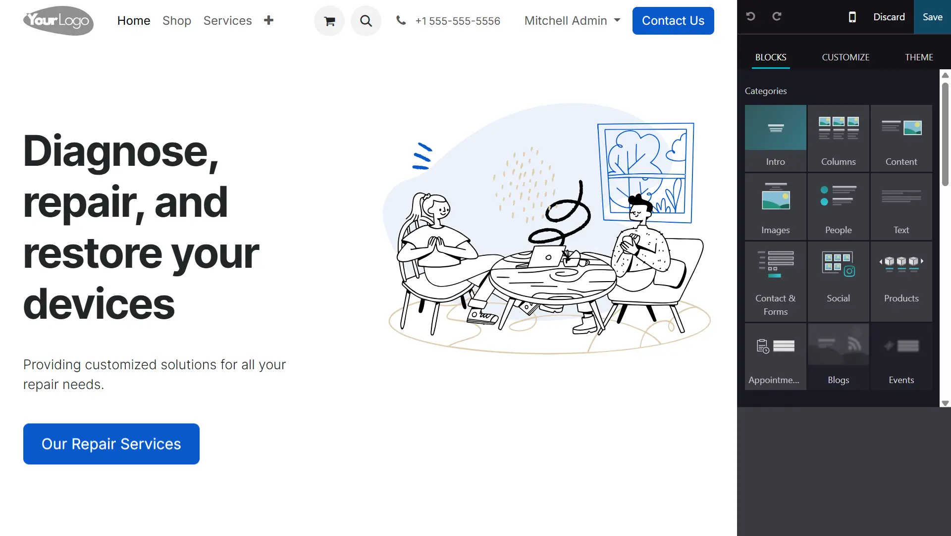The height and width of the screenshot is (536, 951).
Task: Click the plus icon in navigation menu
Action: point(268,20)
